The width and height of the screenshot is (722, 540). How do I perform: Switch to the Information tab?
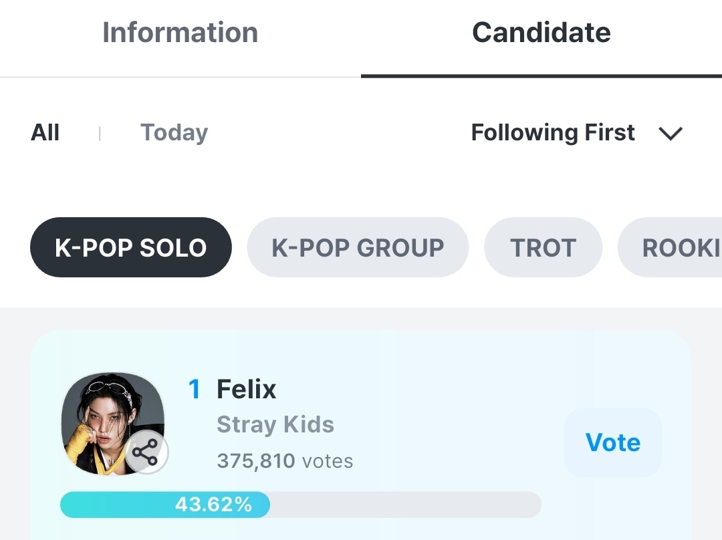click(180, 33)
